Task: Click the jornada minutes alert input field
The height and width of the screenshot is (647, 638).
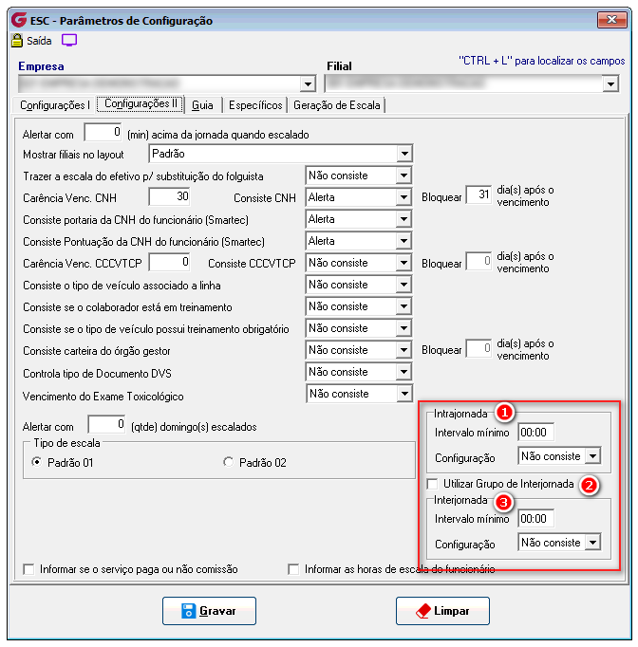Action: pyautogui.click(x=103, y=133)
